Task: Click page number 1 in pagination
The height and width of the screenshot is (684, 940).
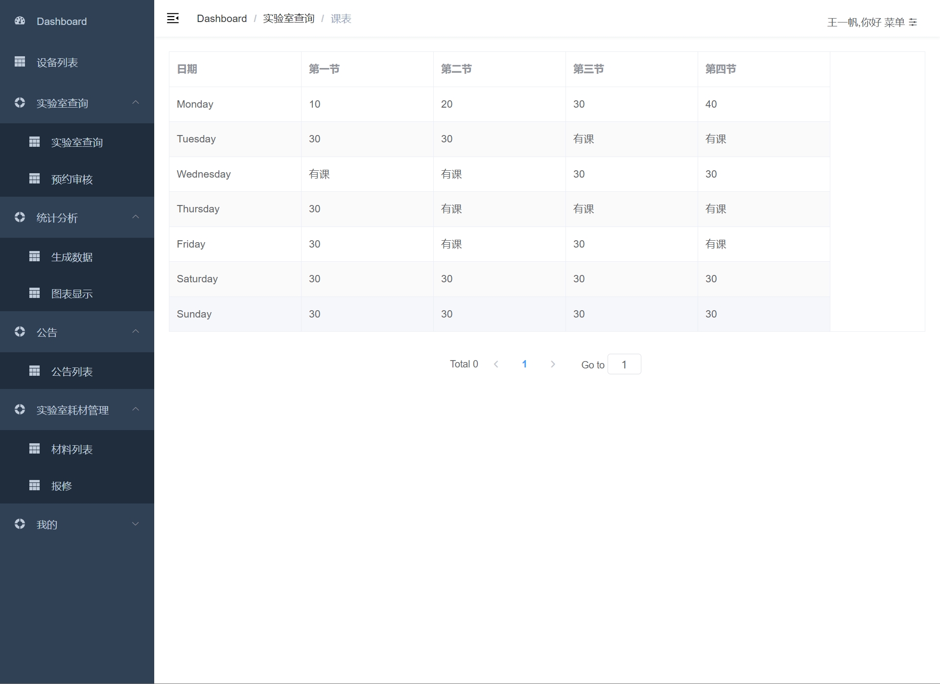Action: [x=524, y=364]
